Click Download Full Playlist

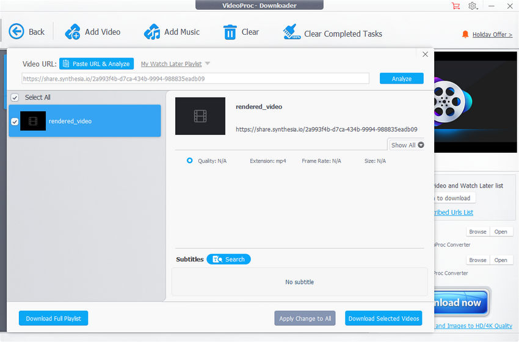[53, 318]
